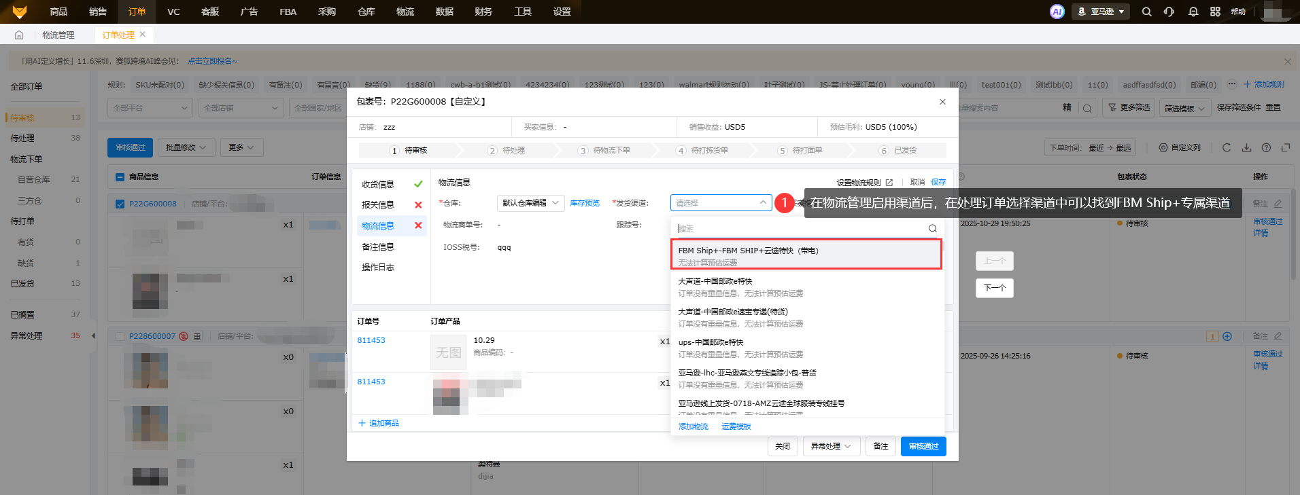Click the add circle icon on order P228600007
The width and height of the screenshot is (1300, 495).
coord(1227,336)
